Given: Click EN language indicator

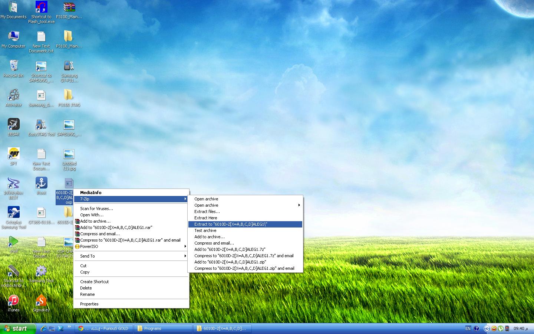Looking at the screenshot, I should click(x=468, y=328).
